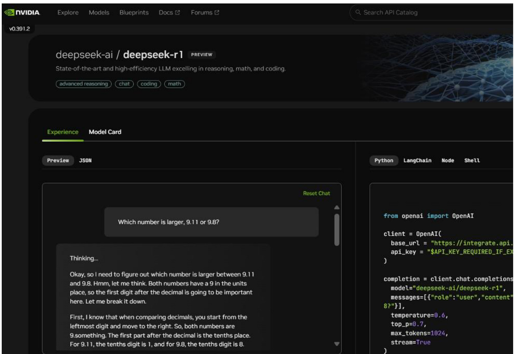Open the Models nav item
This screenshot has height=354, width=514.
coord(99,12)
